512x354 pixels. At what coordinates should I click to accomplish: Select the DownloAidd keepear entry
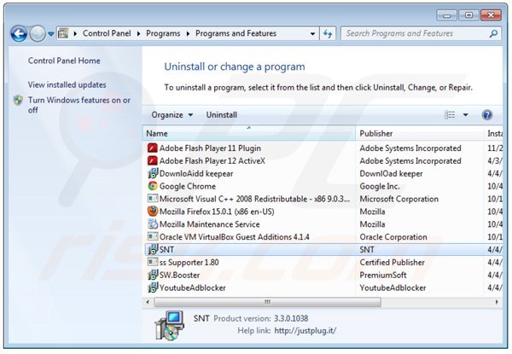point(196,173)
